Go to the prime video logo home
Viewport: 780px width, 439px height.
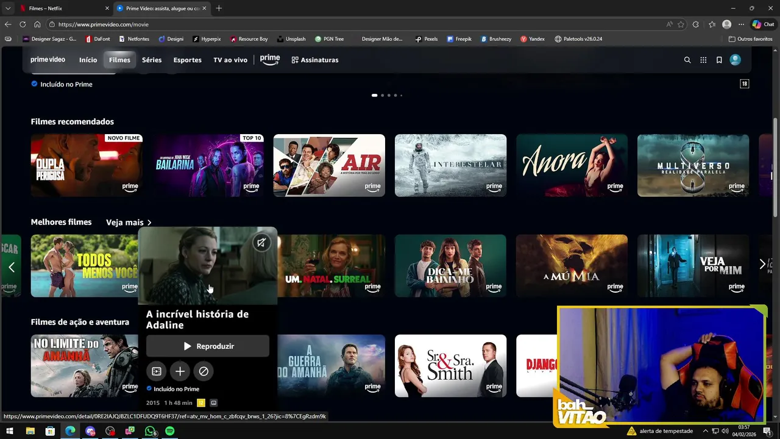coord(48,60)
